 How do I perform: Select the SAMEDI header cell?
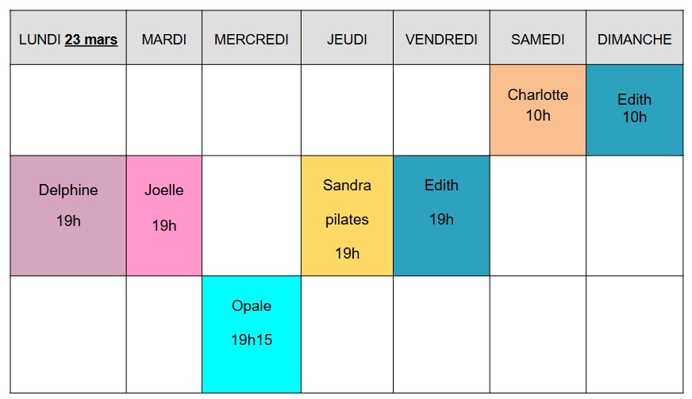[x=537, y=39]
